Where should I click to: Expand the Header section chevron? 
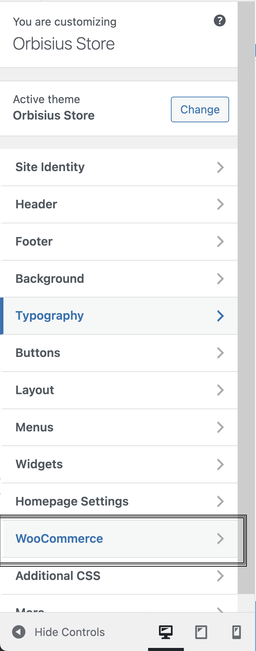(x=221, y=204)
